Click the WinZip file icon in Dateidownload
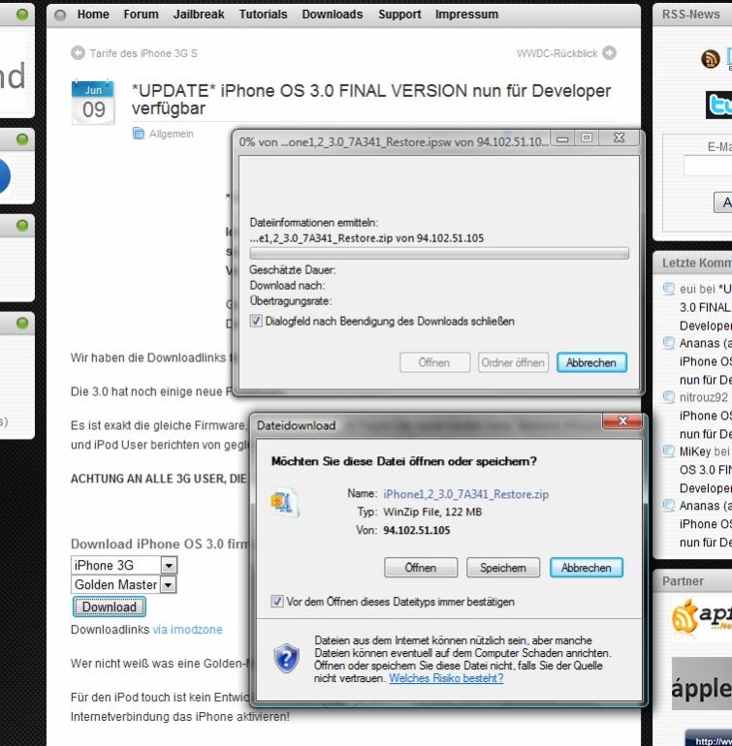 click(285, 503)
